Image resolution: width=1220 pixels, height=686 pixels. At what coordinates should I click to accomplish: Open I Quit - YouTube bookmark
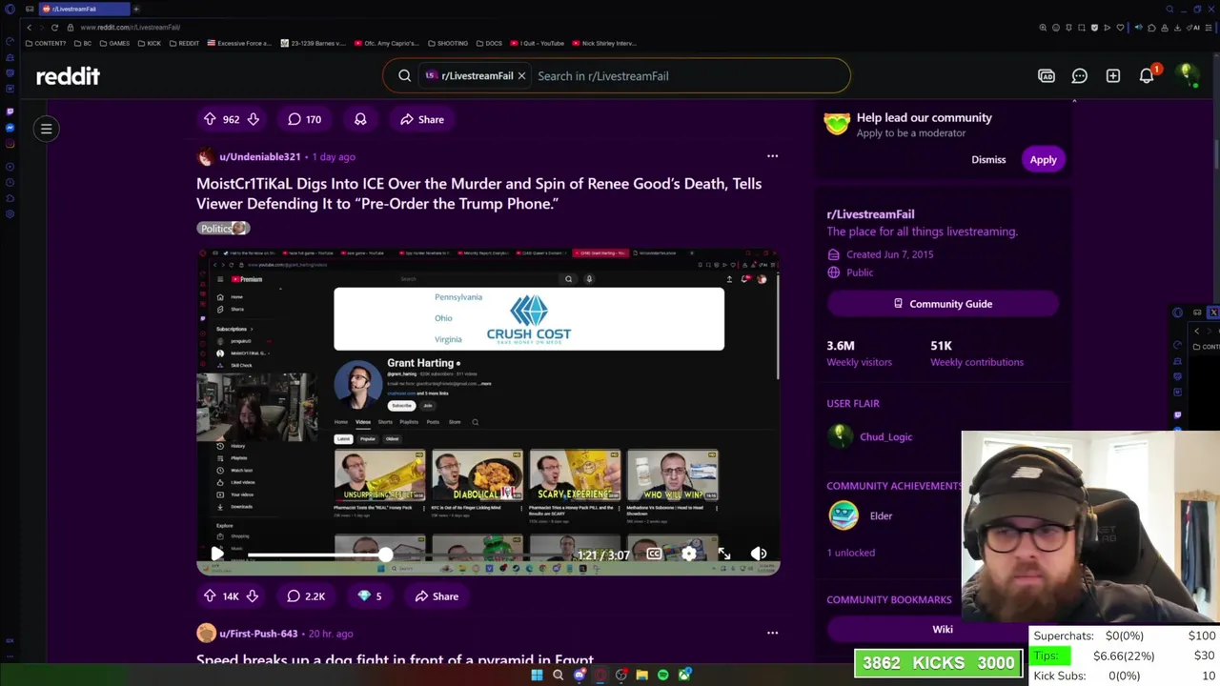(x=537, y=43)
